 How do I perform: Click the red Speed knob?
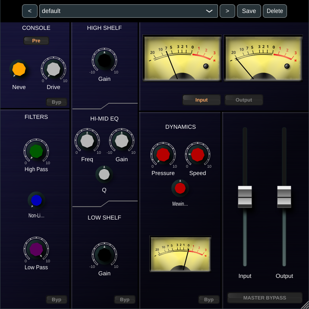(198, 155)
